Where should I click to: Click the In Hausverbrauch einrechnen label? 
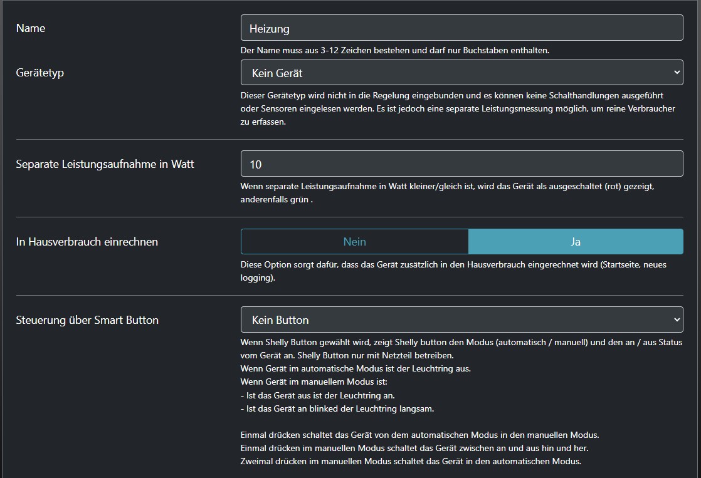pos(87,242)
